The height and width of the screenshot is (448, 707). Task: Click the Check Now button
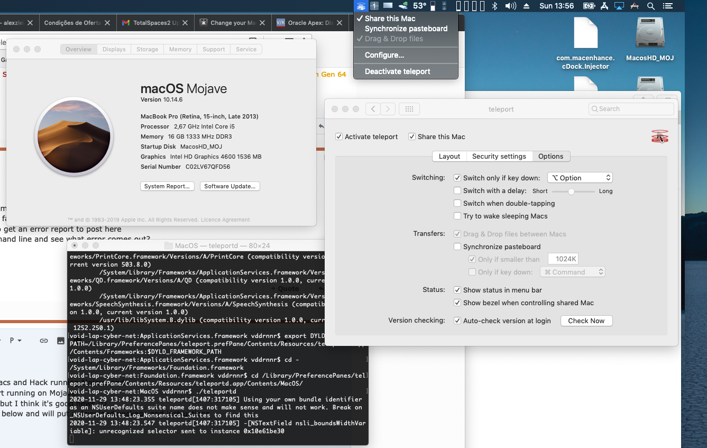click(586, 321)
